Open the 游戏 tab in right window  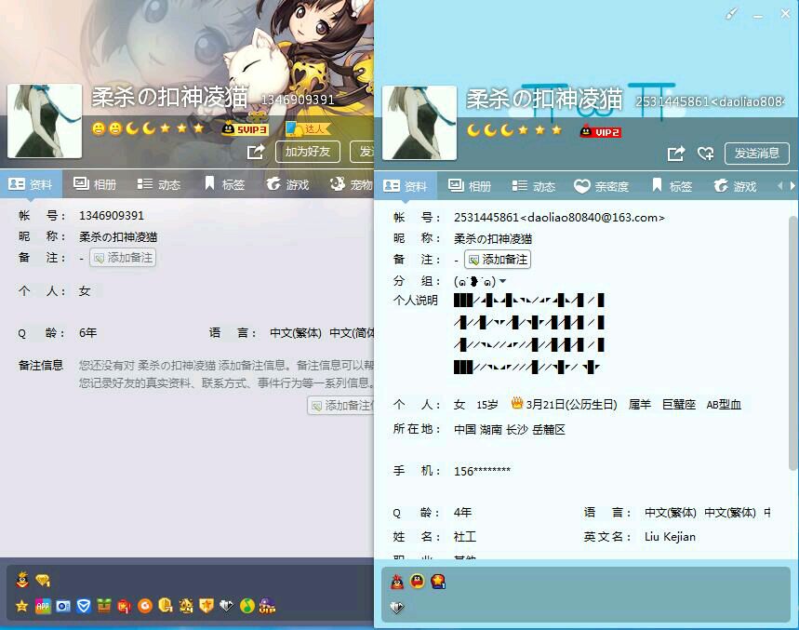pyautogui.click(x=735, y=186)
